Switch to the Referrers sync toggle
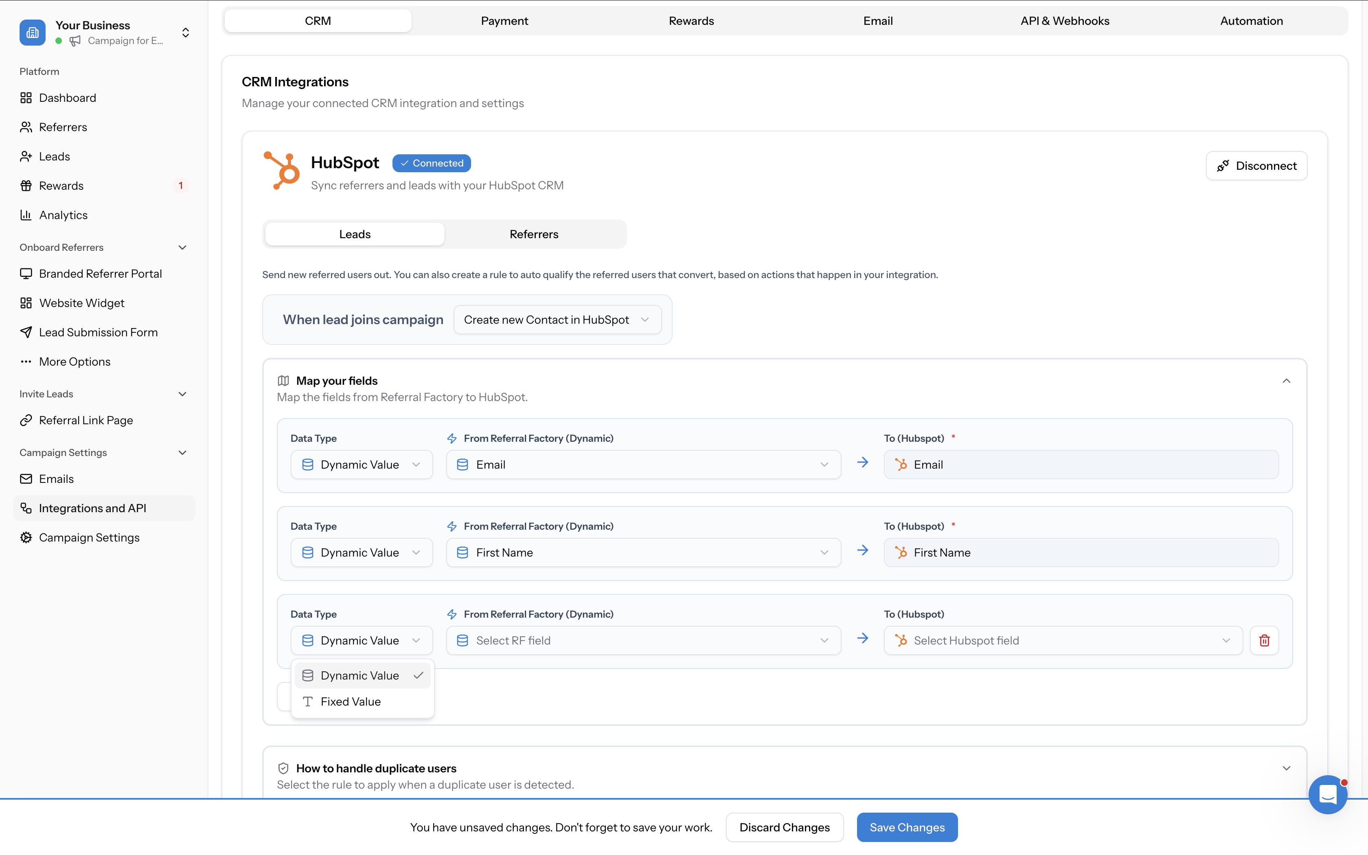Screen dimensions: 1368x855 [534, 234]
